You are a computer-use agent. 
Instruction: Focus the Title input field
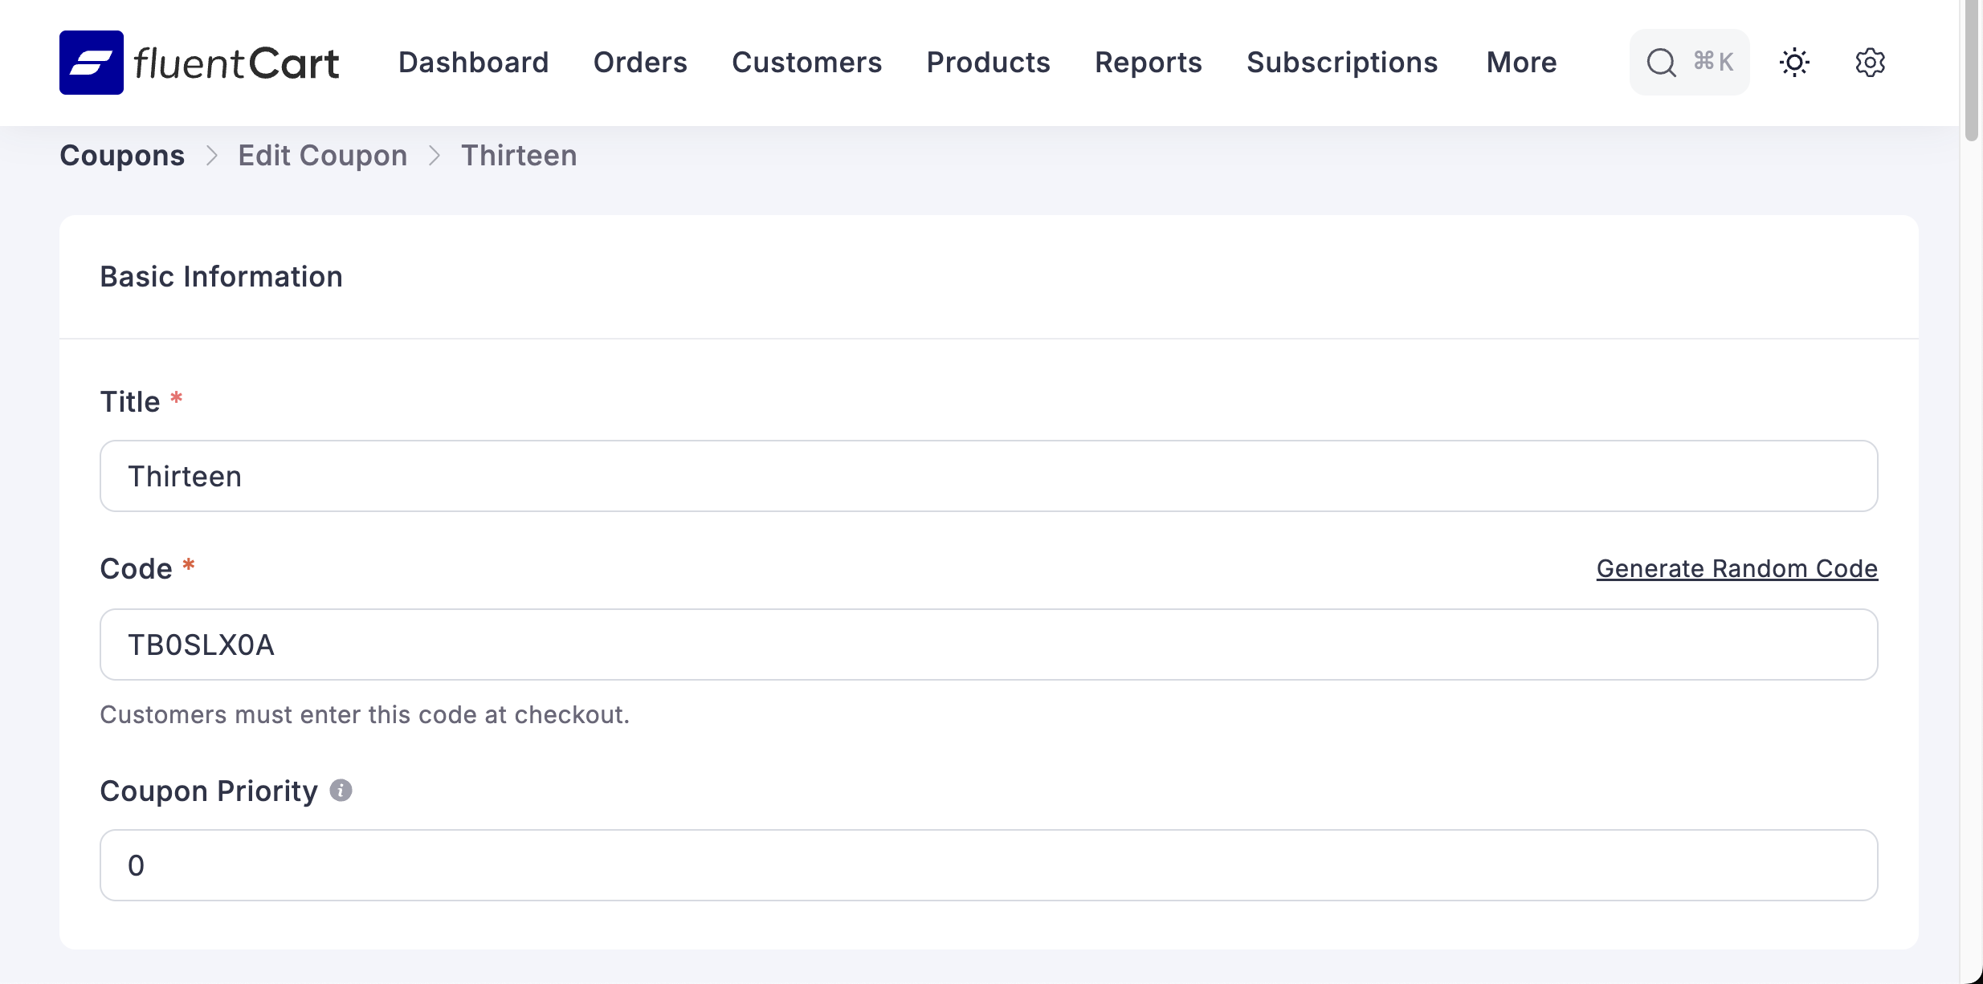[x=988, y=476]
